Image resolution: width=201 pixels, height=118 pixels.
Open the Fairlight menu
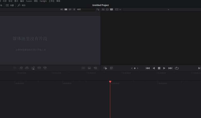(43, 1)
